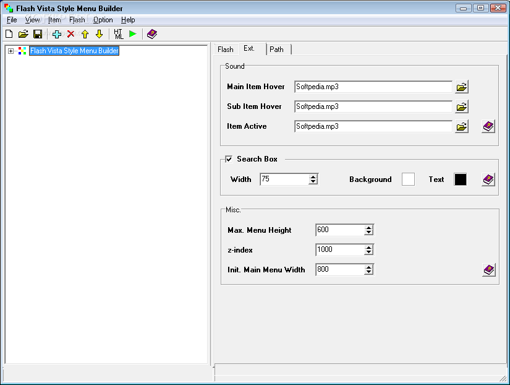This screenshot has width=510, height=385.
Task: Switch to the Flash tab
Action: [226, 50]
